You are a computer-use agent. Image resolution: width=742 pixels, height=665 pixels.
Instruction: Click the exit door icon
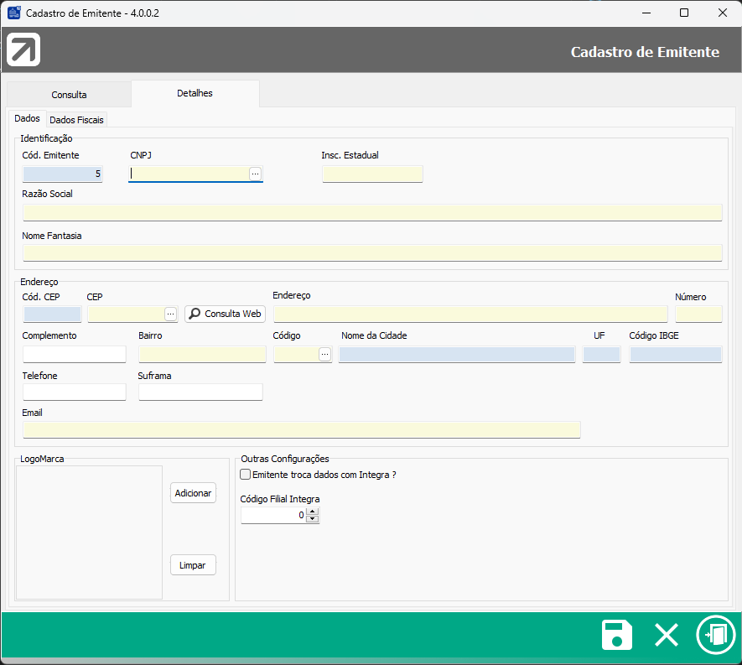click(715, 635)
